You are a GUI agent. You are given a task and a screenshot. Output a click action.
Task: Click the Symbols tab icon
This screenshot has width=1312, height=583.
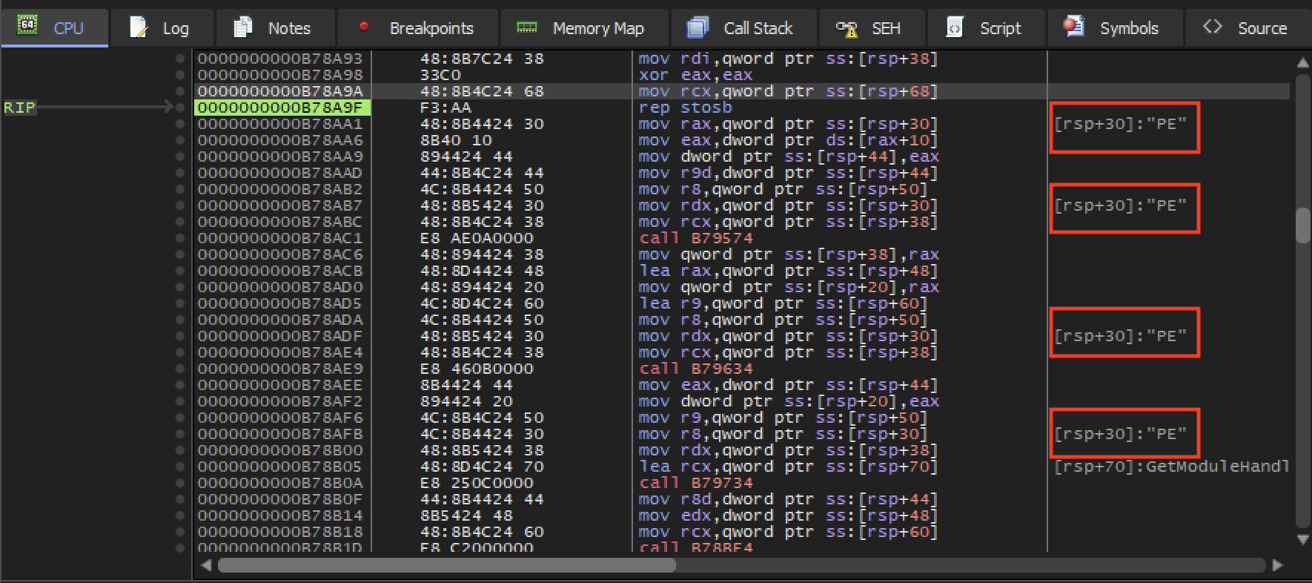(1073, 27)
